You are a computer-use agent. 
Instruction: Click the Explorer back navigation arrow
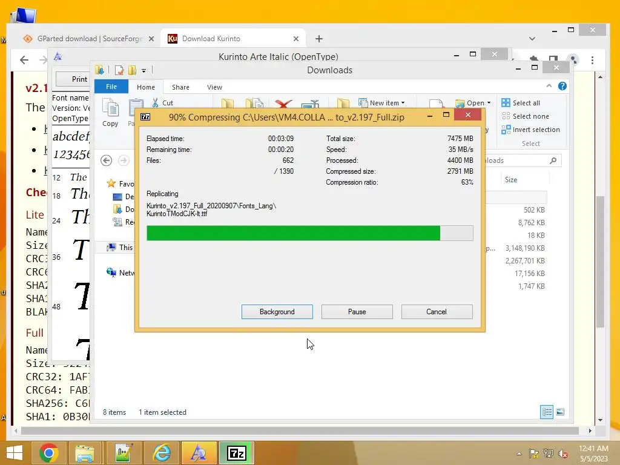coord(106,160)
